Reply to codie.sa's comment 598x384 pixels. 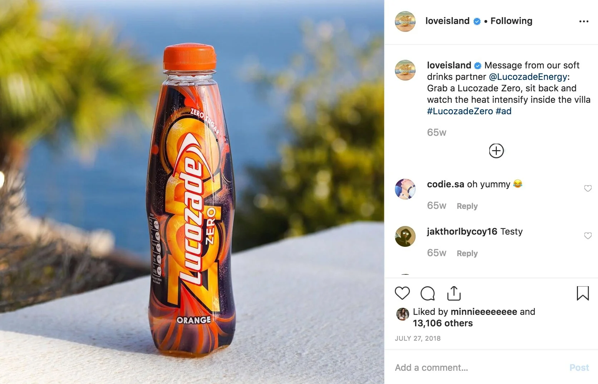(467, 206)
